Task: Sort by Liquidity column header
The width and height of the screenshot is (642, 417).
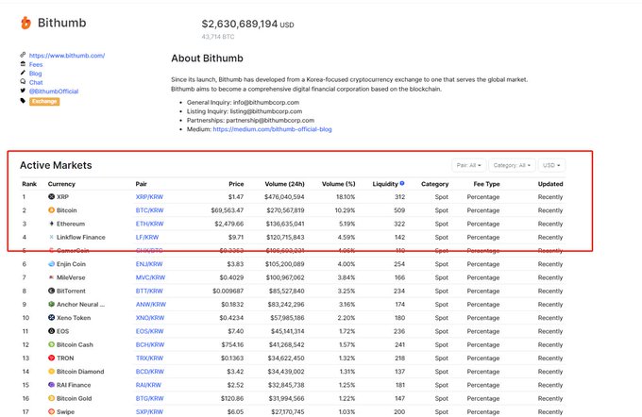Action: click(x=385, y=184)
